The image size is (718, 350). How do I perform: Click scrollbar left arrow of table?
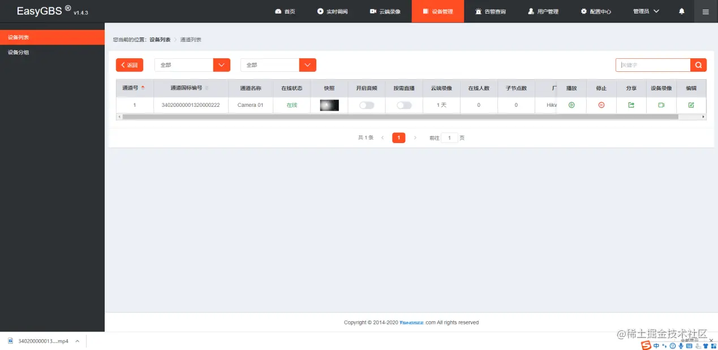119,116
